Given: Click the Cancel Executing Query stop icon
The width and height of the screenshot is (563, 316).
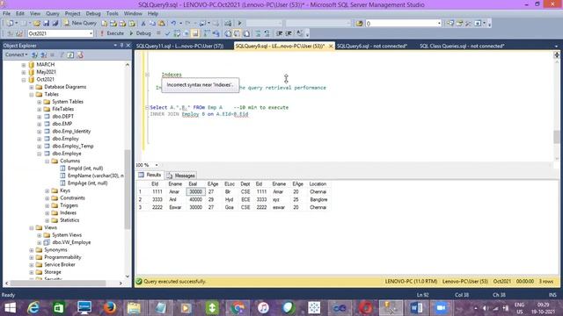Looking at the screenshot, I should (158, 33).
